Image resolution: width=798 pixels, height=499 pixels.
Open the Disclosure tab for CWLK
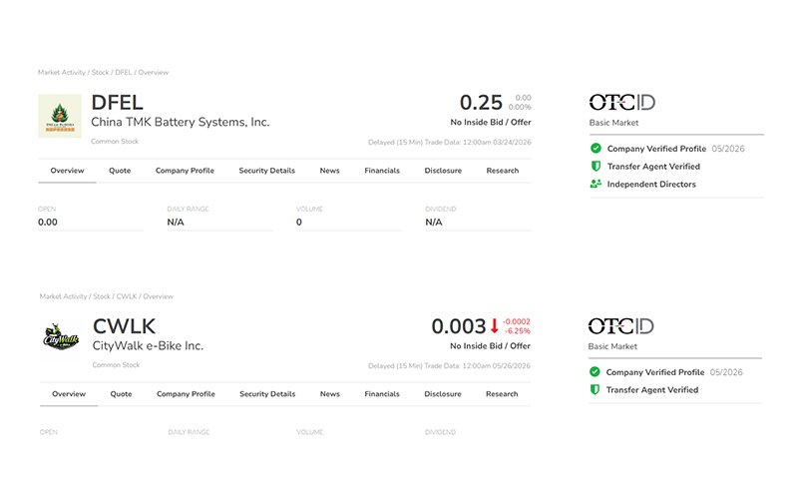(443, 394)
